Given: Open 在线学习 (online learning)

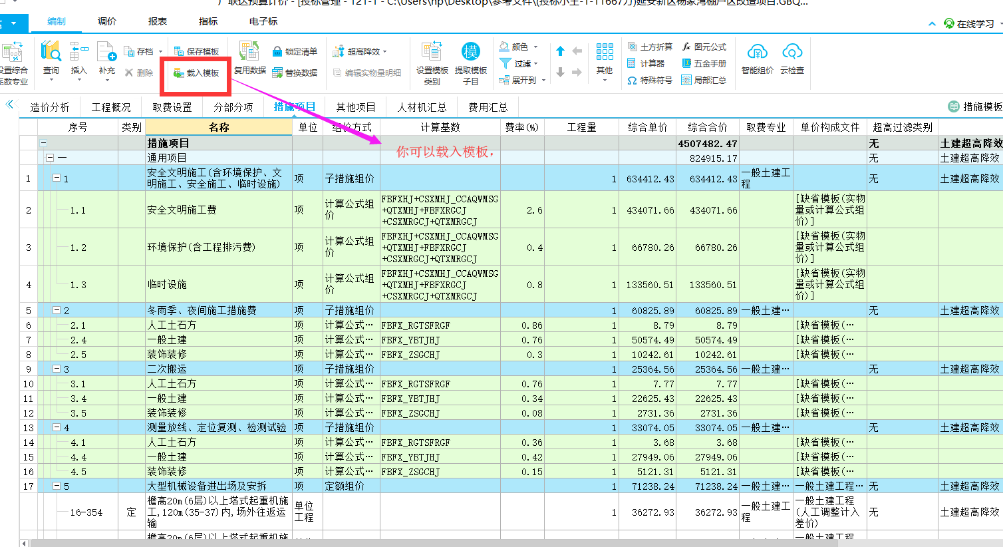Looking at the screenshot, I should pyautogui.click(x=970, y=23).
